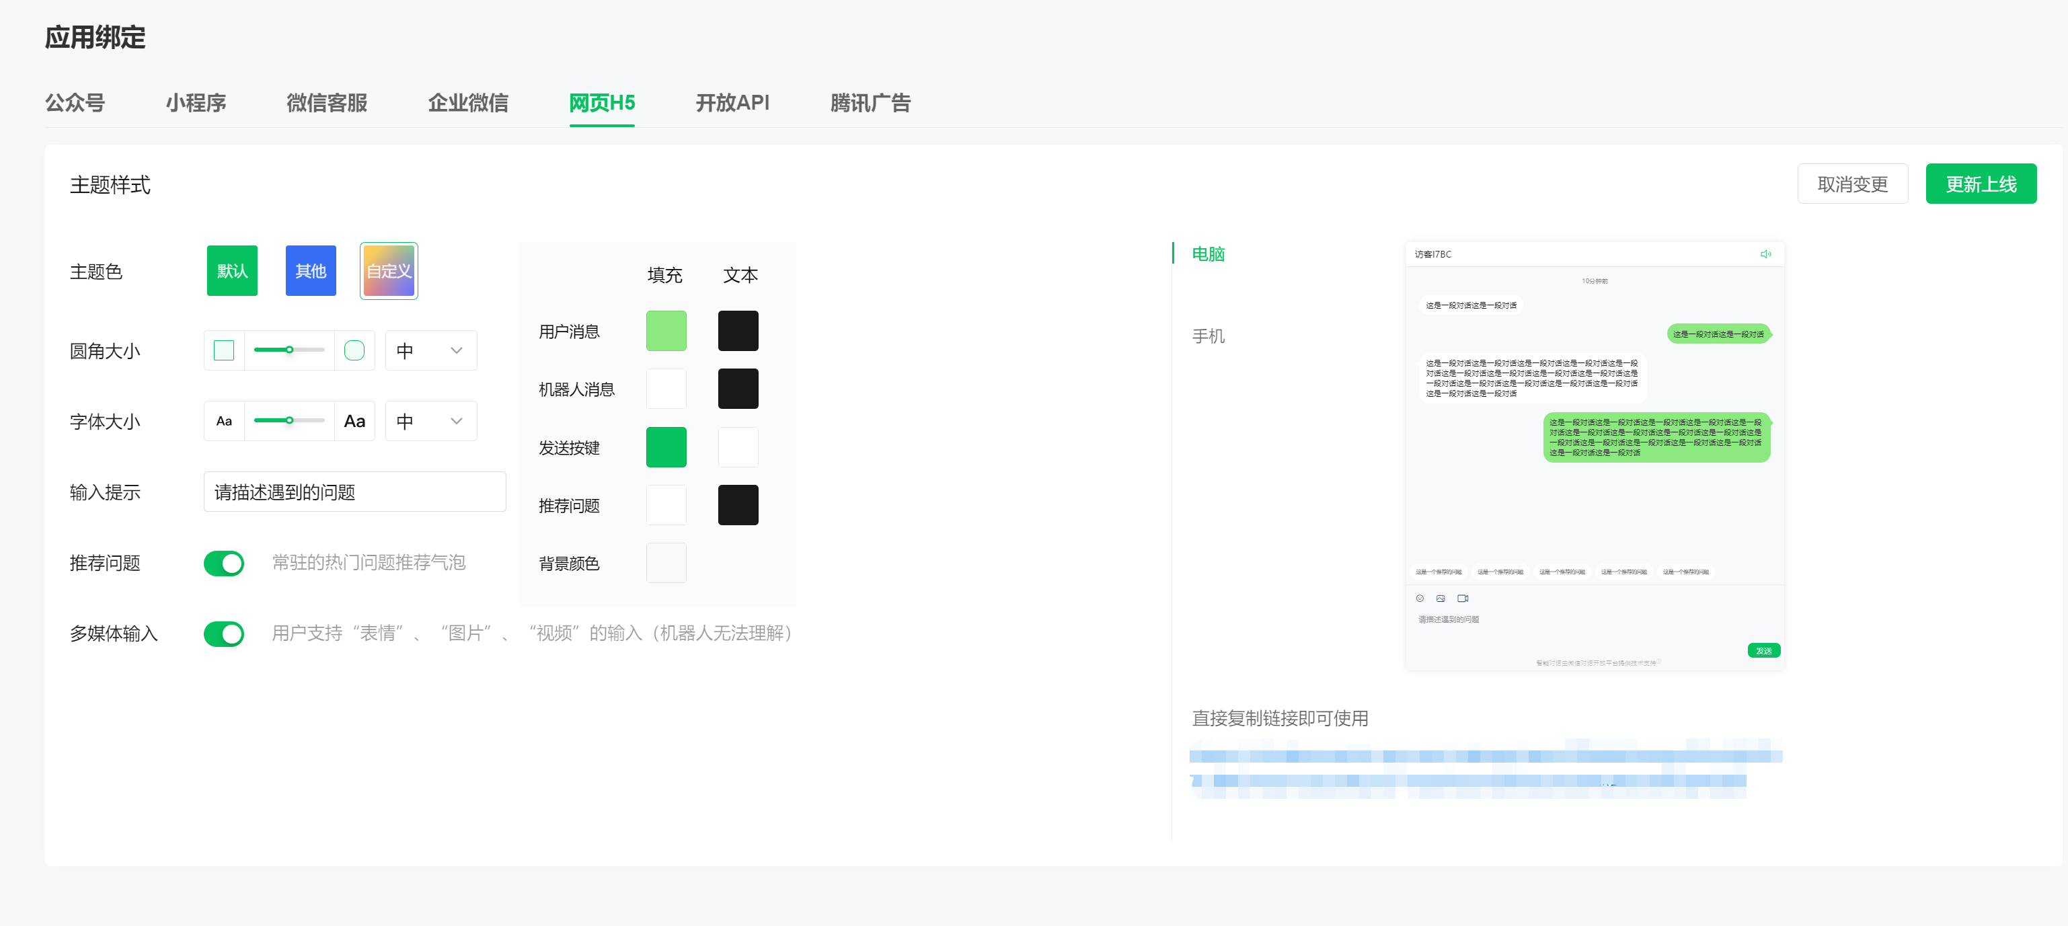Open the 圆角大小 size dropdown
Image resolution: width=2068 pixels, height=926 pixels.
(431, 350)
